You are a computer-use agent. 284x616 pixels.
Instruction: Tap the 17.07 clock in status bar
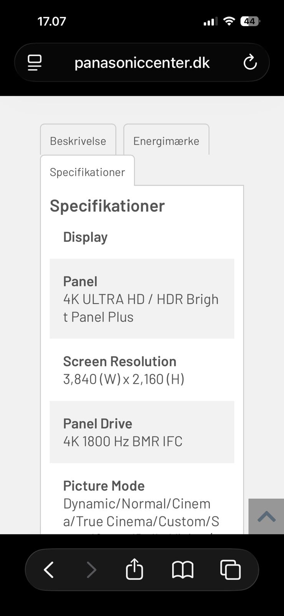52,21
